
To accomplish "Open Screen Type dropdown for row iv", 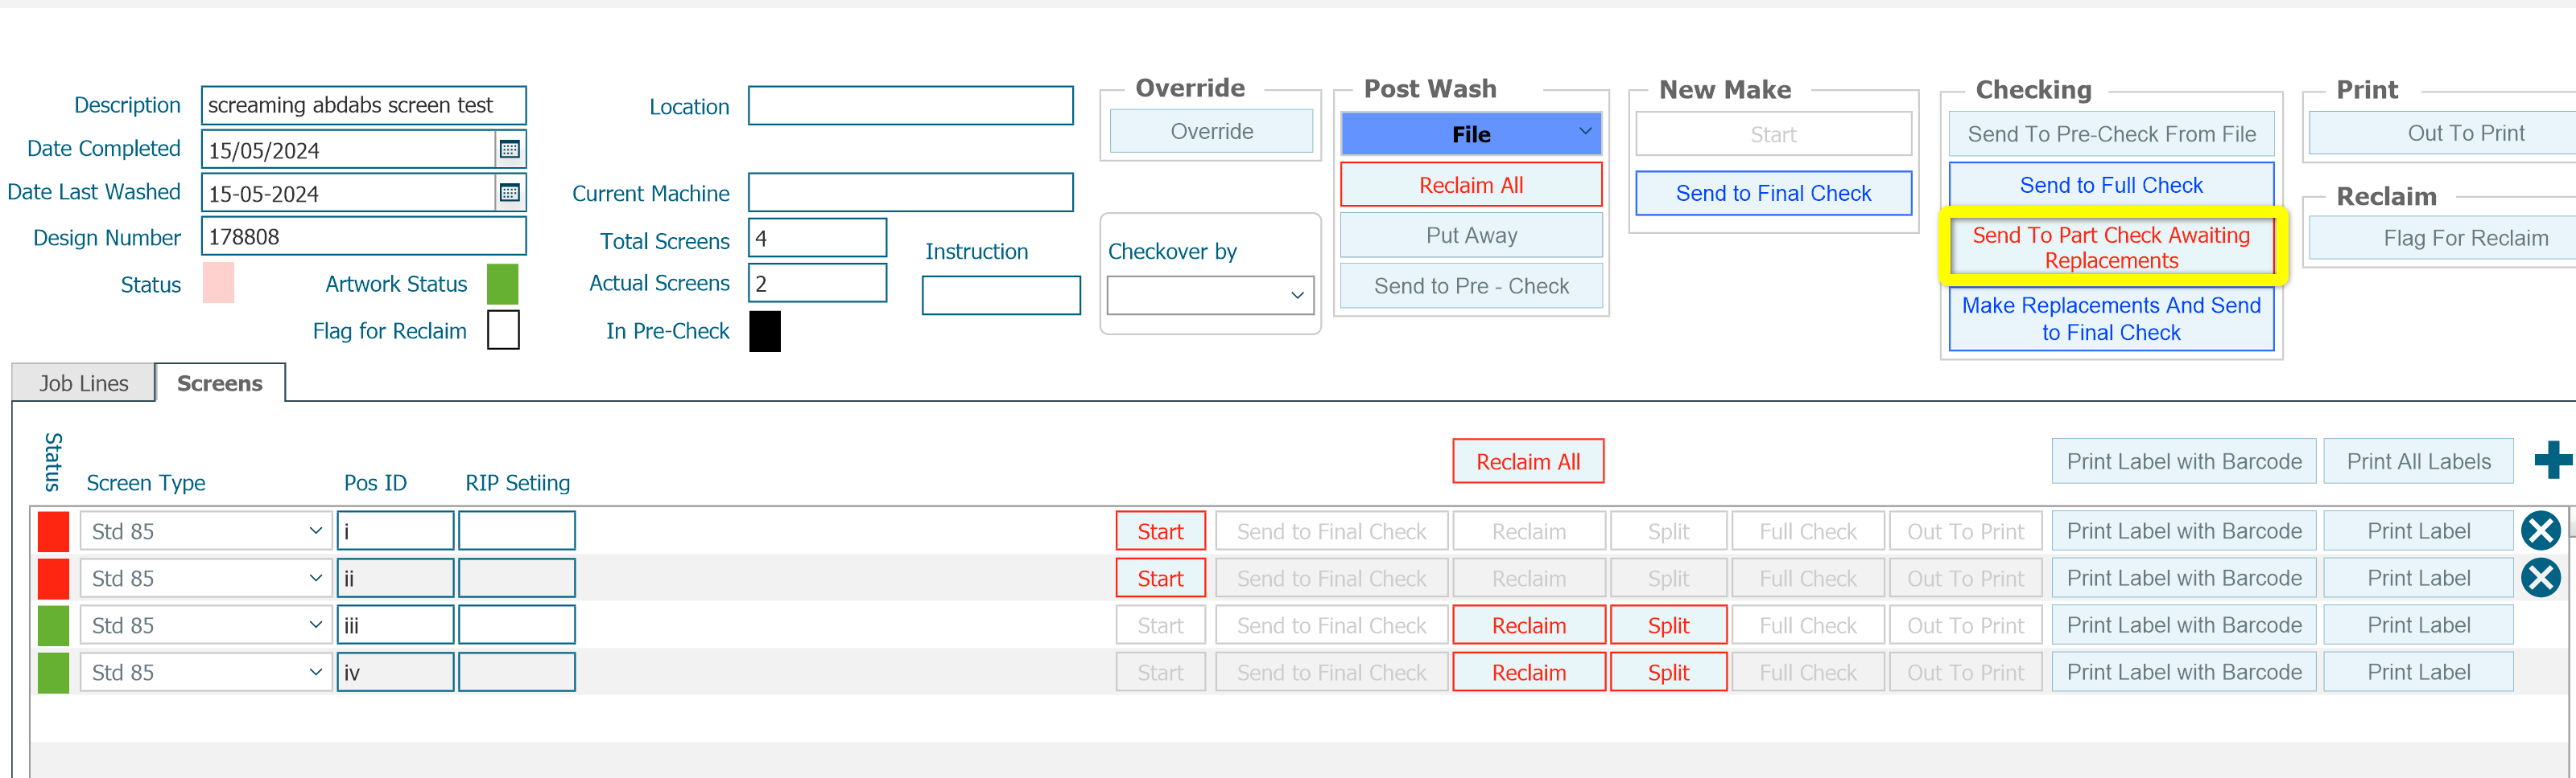I will [x=205, y=671].
